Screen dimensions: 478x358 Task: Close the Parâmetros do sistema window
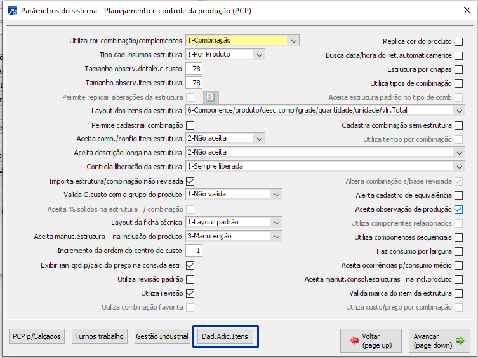tap(467, 10)
